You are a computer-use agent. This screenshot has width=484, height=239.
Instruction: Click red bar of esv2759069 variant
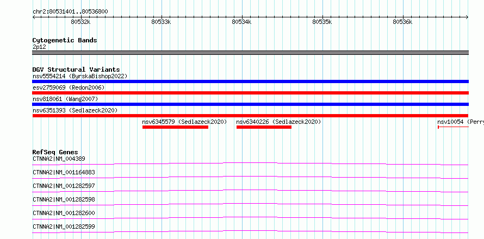pos(250,93)
